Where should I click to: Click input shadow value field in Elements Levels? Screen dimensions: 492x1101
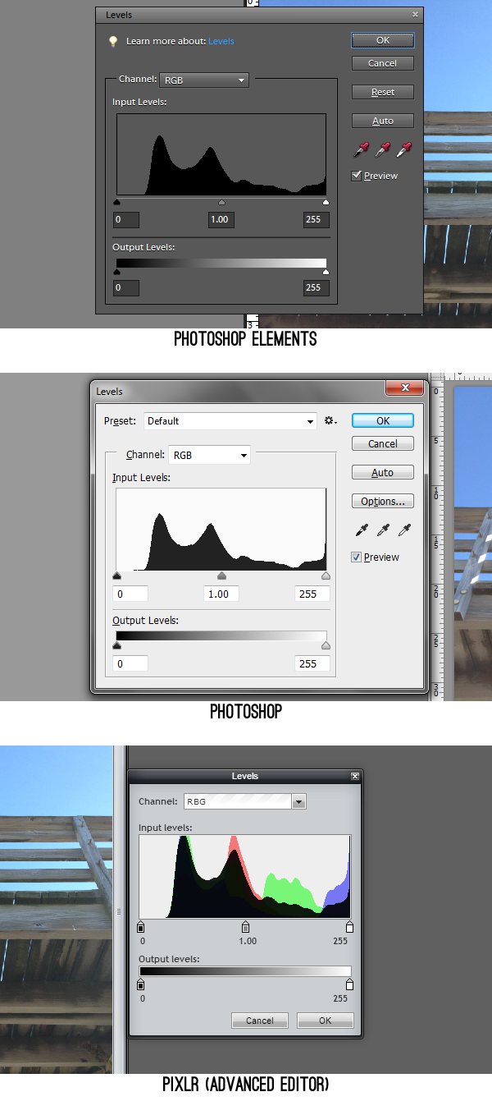point(126,220)
